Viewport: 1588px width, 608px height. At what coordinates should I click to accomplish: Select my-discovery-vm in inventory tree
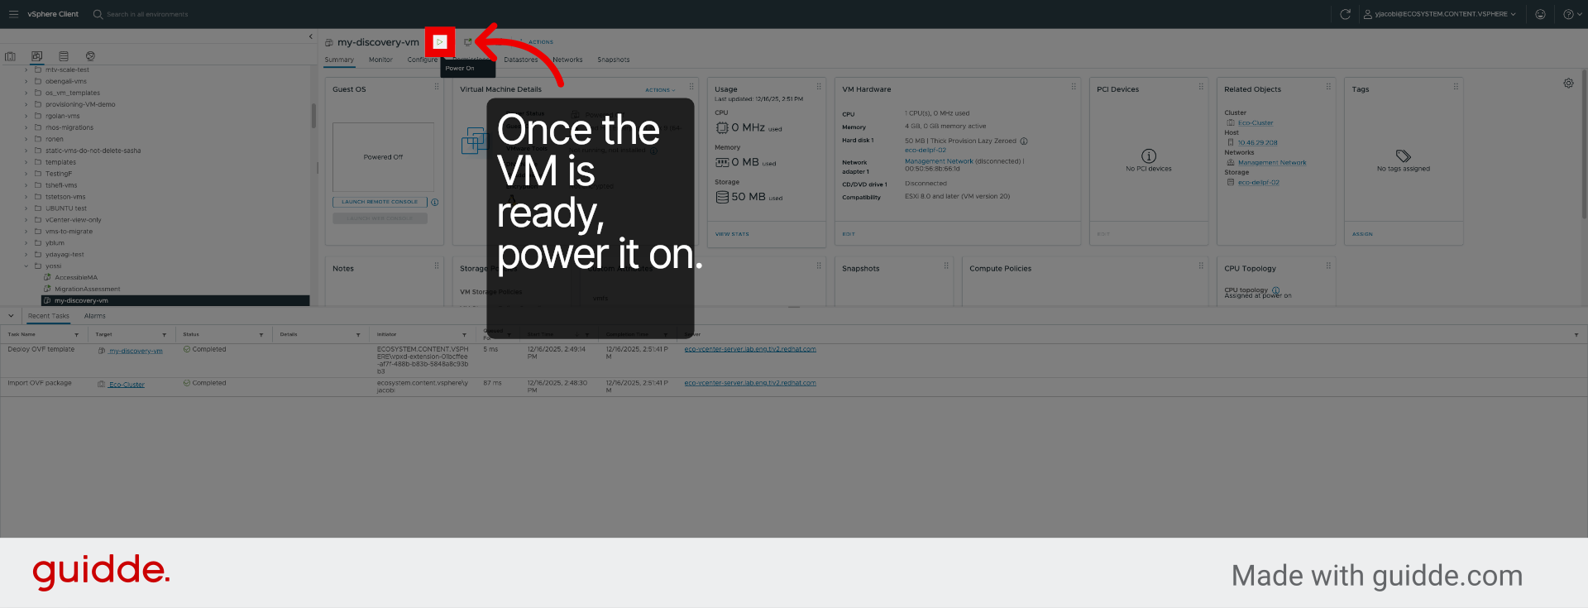175,301
